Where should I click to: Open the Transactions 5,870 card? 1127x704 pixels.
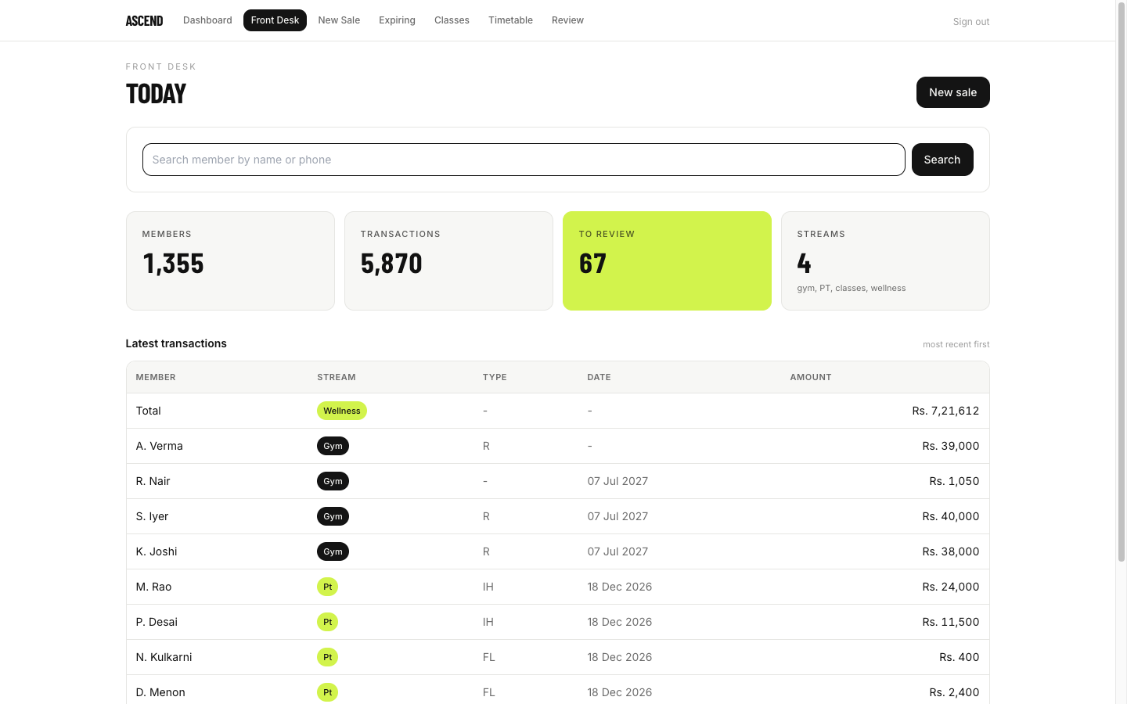pos(448,260)
